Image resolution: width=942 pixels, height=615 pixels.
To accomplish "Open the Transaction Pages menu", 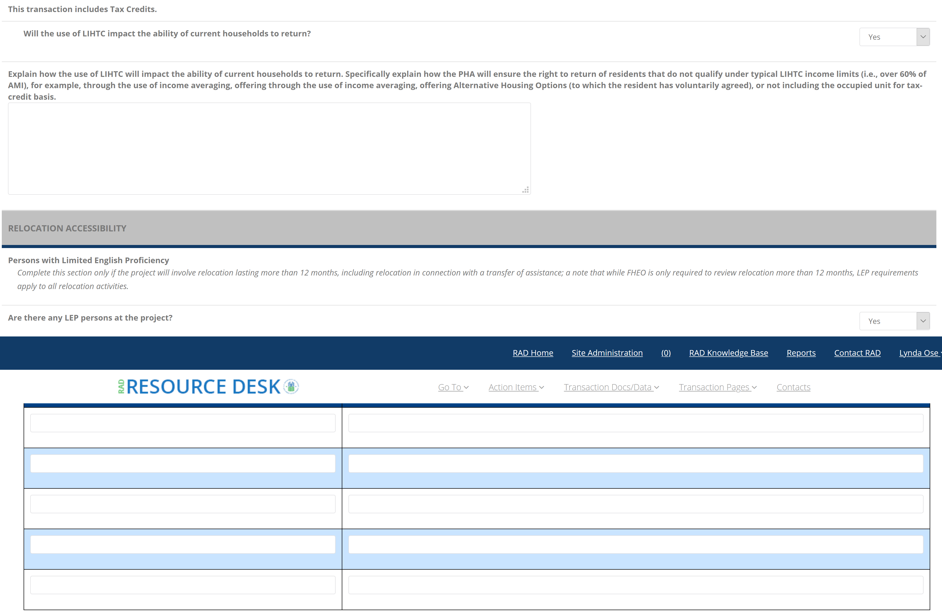I will [718, 387].
